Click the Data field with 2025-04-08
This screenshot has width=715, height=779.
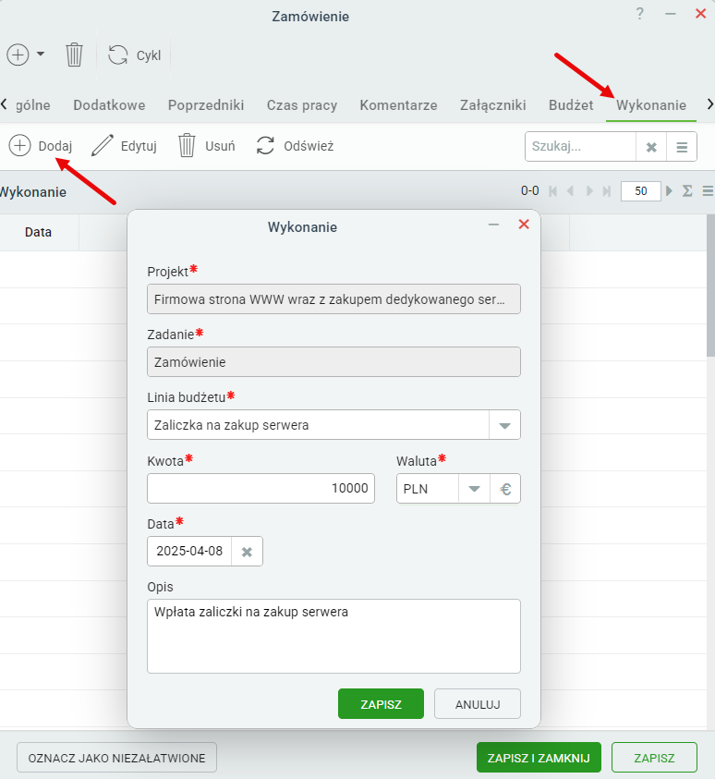pyautogui.click(x=189, y=551)
